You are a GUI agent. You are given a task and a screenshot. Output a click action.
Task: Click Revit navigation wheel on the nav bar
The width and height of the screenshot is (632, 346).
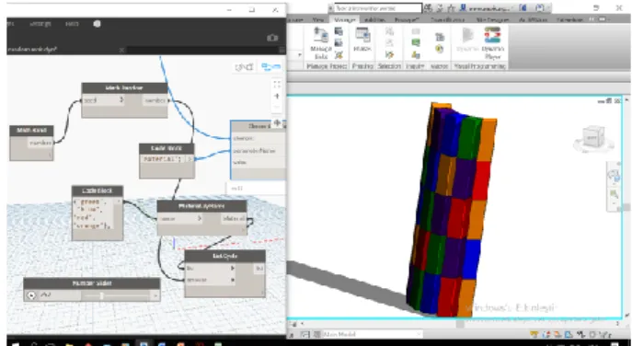click(615, 175)
